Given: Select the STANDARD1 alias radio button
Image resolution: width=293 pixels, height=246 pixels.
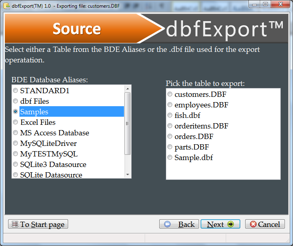Looking at the screenshot, I should tap(15, 91).
